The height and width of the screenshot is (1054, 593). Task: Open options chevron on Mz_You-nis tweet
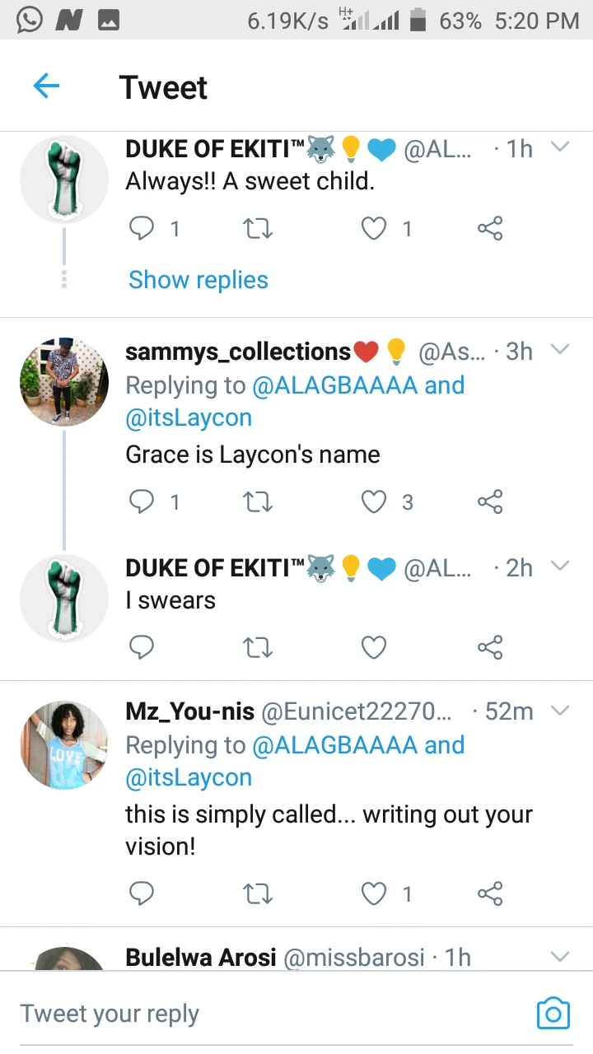tap(560, 710)
